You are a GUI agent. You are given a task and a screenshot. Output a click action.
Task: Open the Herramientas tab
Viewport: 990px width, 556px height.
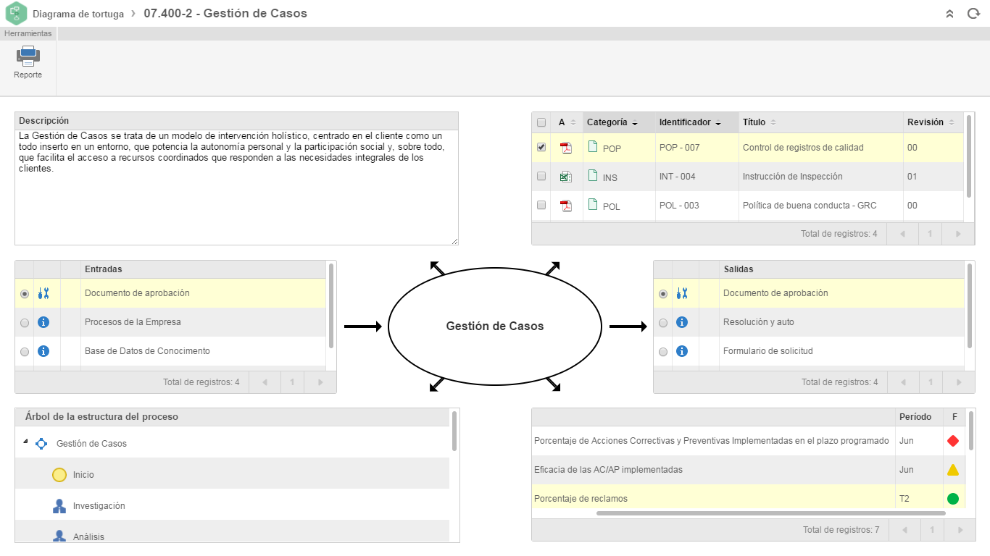click(28, 33)
